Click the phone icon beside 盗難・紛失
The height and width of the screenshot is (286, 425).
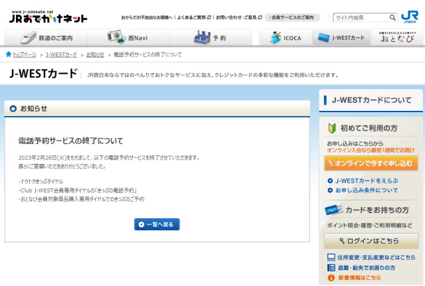331,267
